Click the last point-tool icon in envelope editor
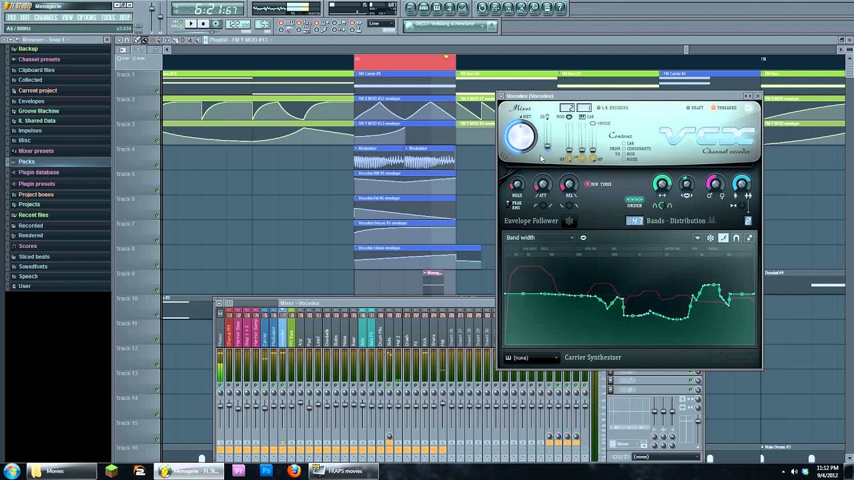The width and height of the screenshot is (854, 480). coord(749,238)
